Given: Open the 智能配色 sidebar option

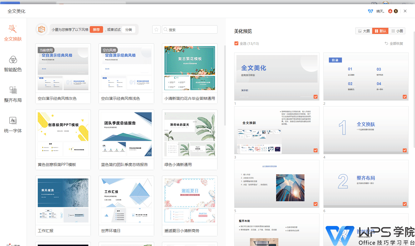Looking at the screenshot, I should pyautogui.click(x=13, y=64).
